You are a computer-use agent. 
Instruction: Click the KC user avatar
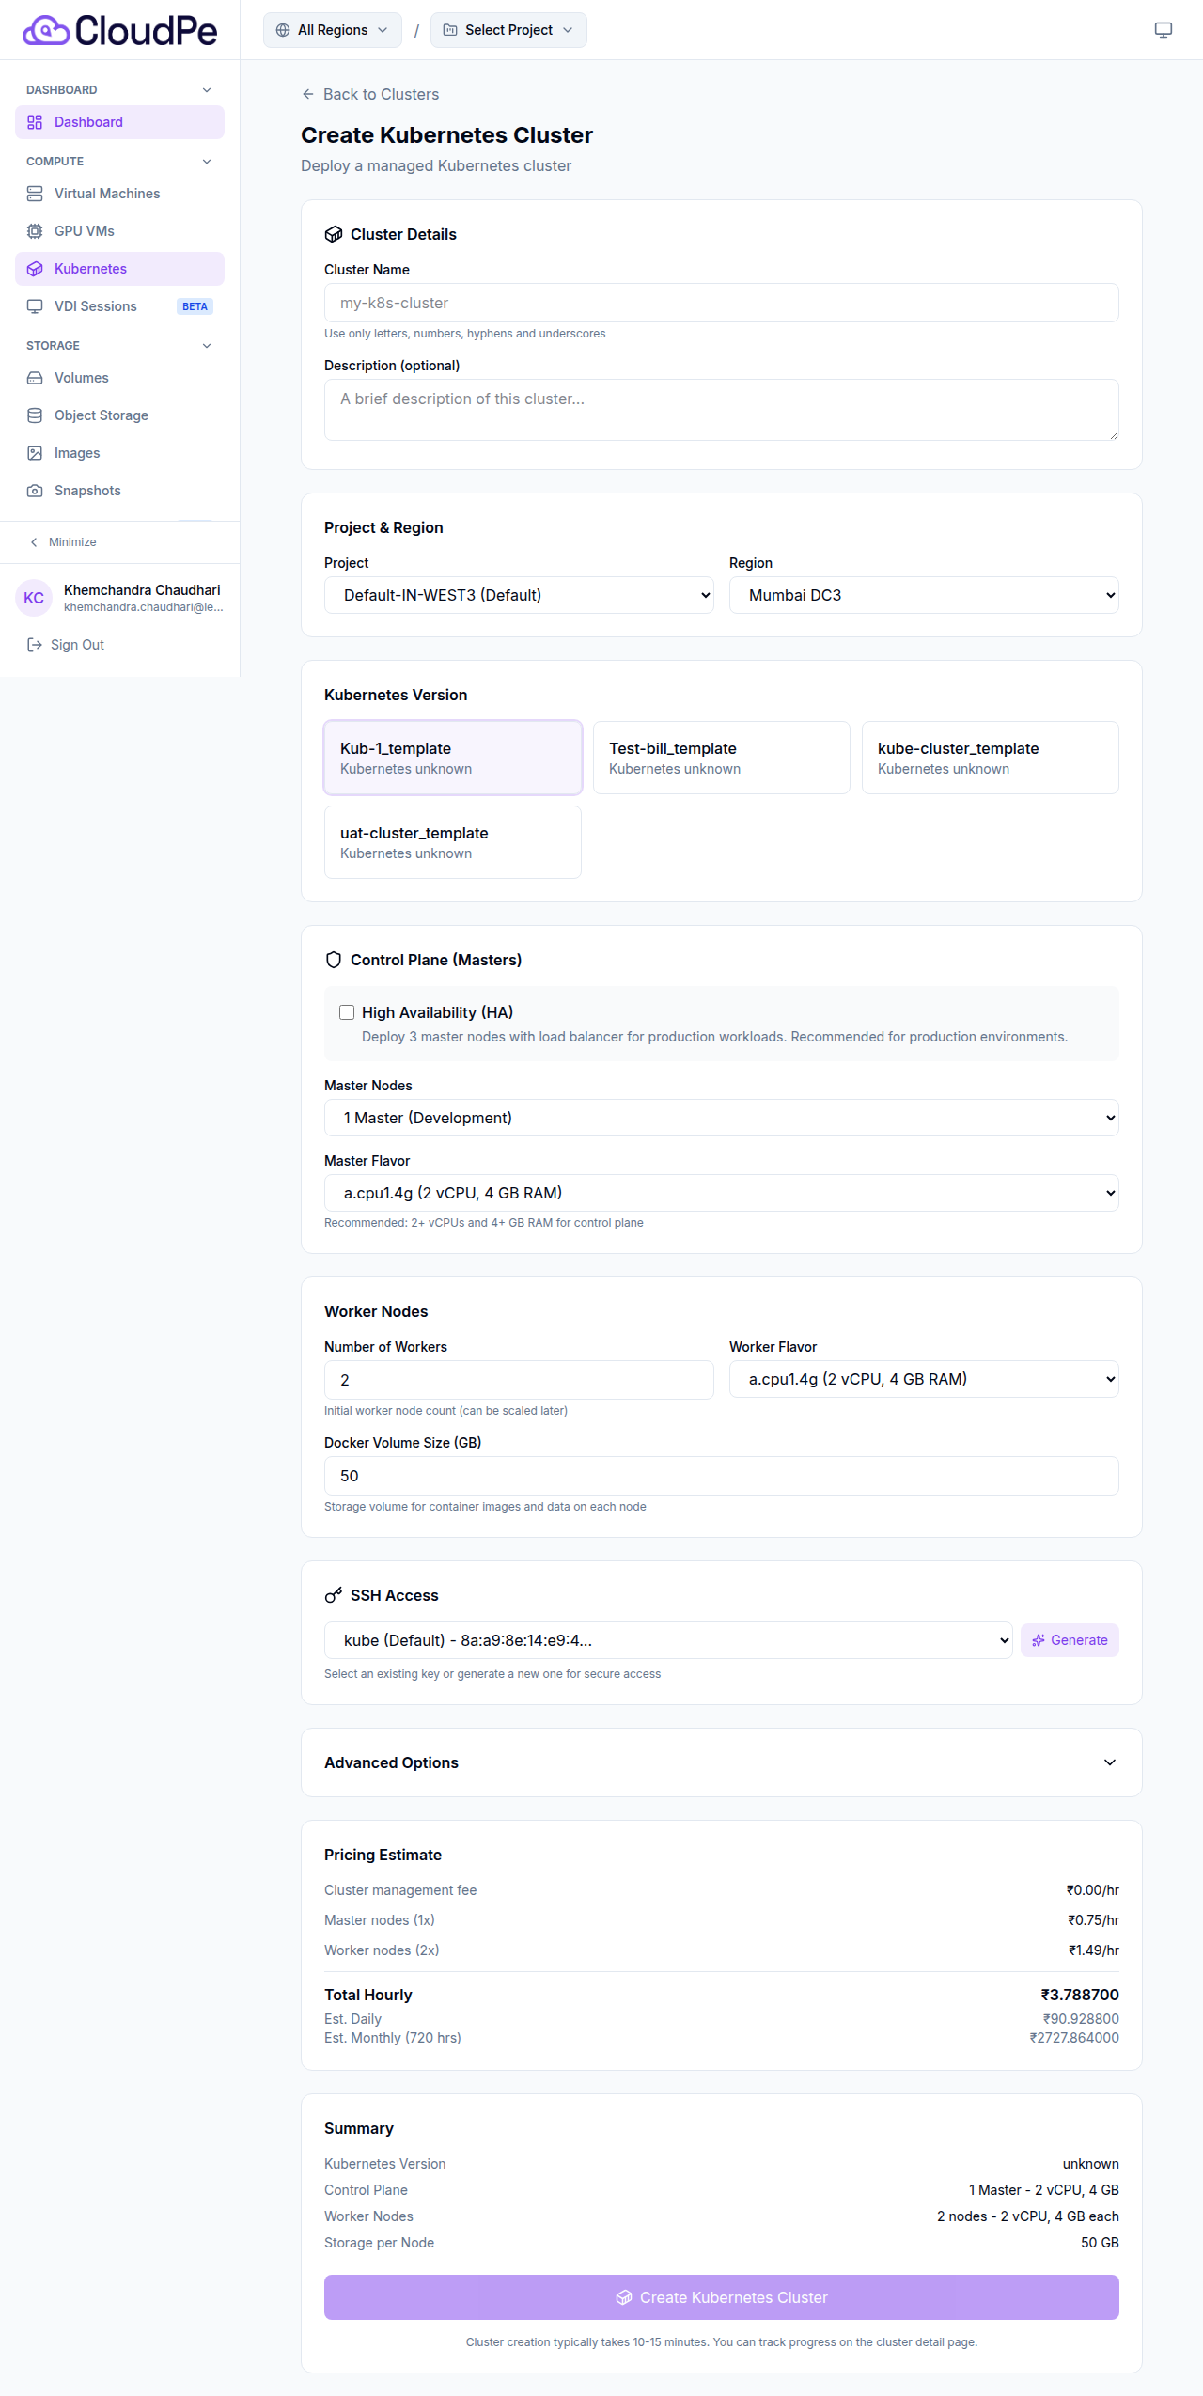click(x=34, y=598)
